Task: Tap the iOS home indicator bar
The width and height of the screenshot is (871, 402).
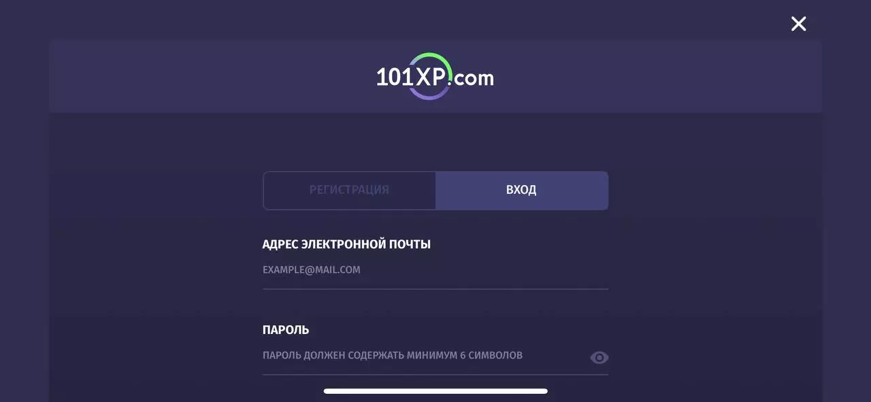Action: tap(435, 391)
